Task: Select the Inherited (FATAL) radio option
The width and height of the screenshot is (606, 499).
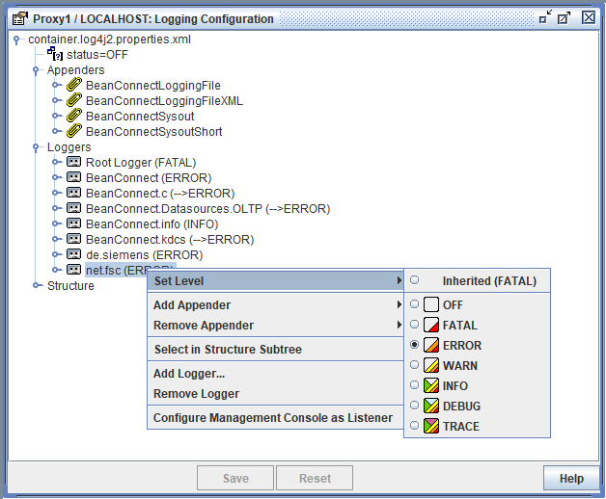Action: 415,280
